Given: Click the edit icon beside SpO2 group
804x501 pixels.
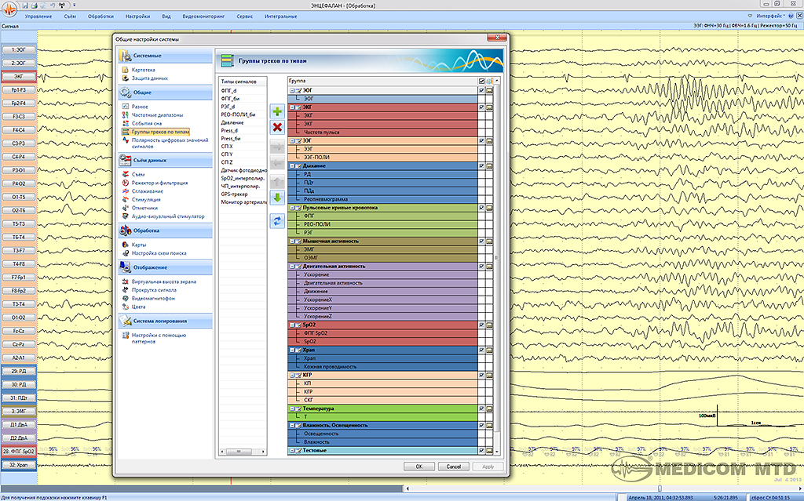Looking at the screenshot, I should click(298, 325).
